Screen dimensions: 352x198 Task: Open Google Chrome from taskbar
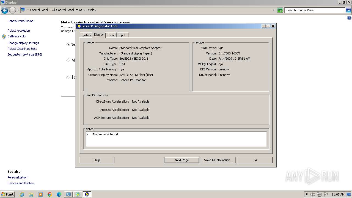coord(50,194)
